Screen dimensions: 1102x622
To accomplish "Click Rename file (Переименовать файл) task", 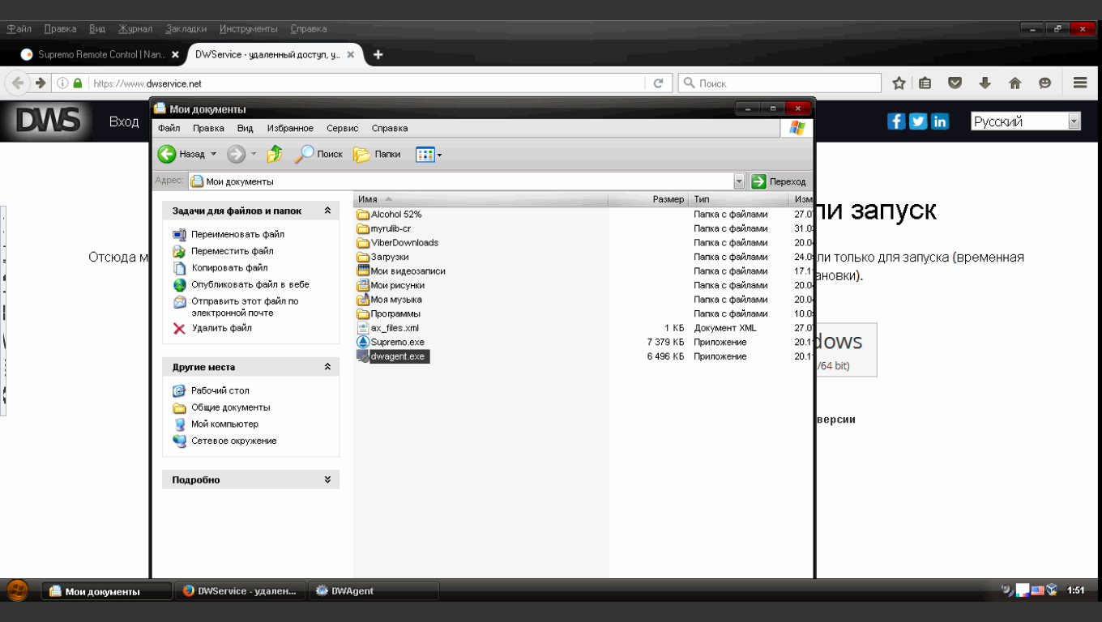I will [x=237, y=234].
